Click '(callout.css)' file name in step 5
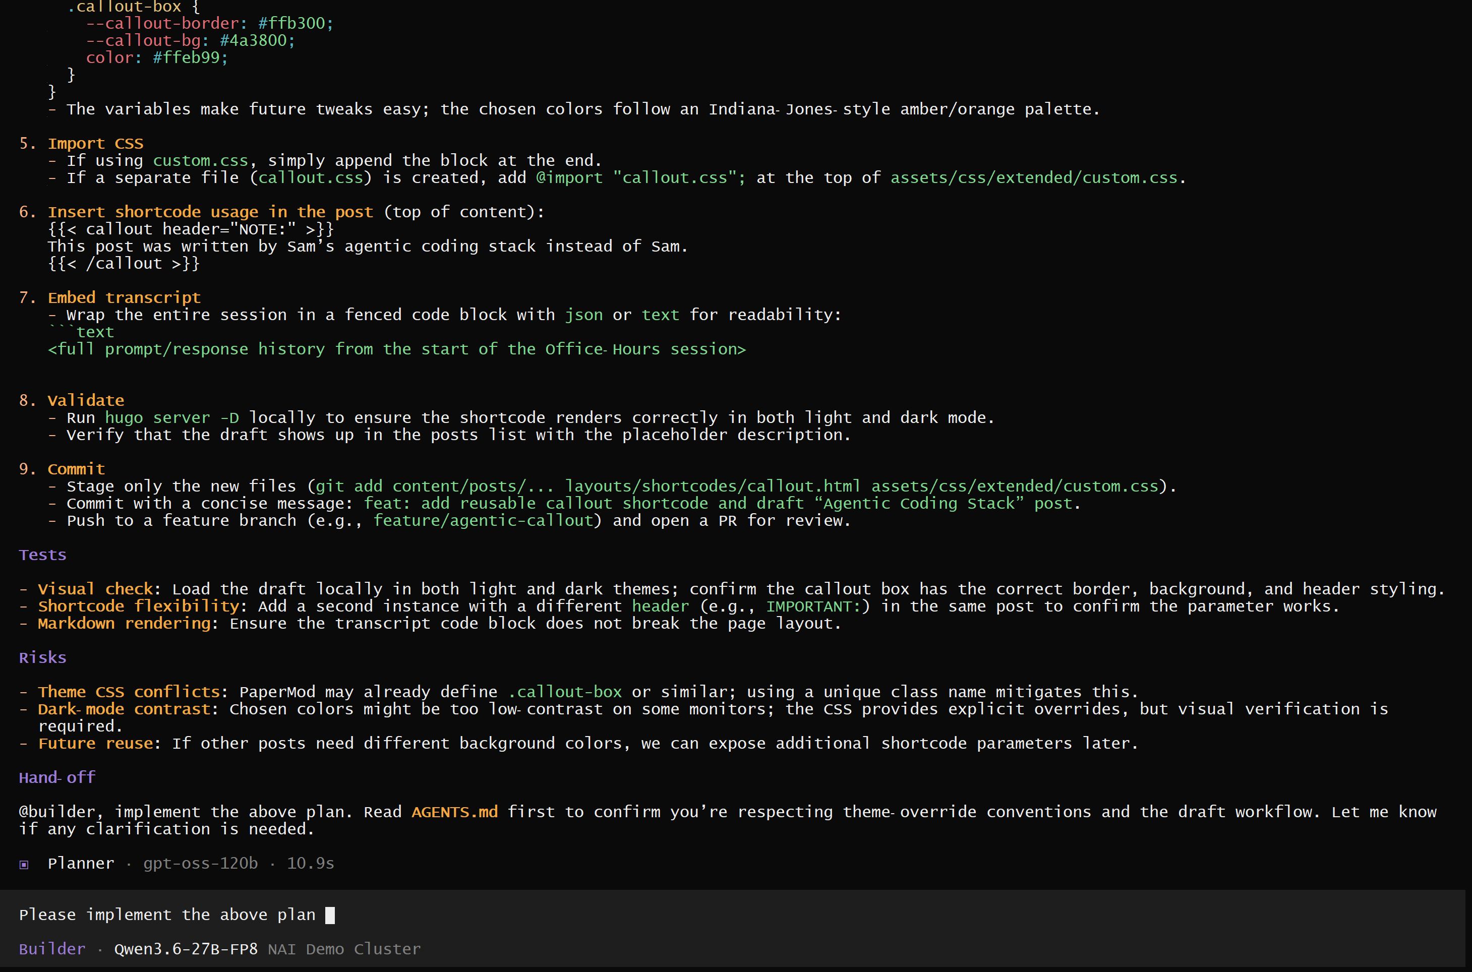 tap(311, 178)
